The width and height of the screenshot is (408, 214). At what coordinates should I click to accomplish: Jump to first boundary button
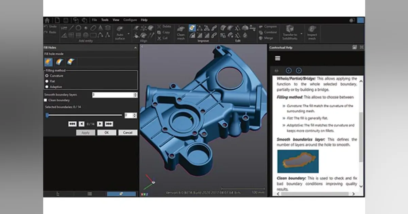coord(72,124)
